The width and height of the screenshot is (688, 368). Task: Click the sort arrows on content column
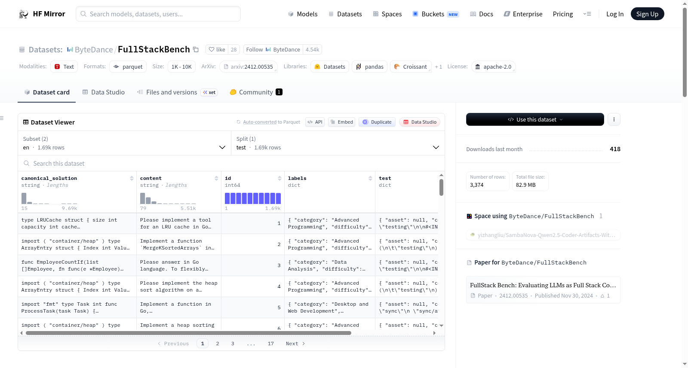[216, 178]
